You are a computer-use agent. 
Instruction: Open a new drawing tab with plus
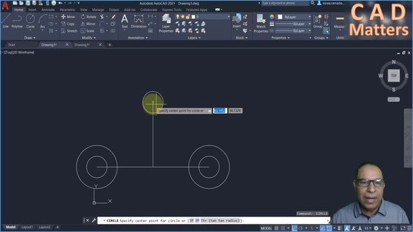110,44
